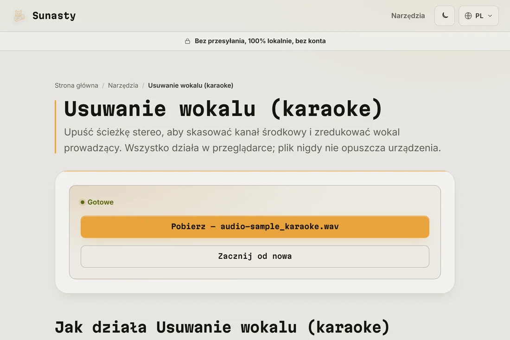This screenshot has width=510, height=340.
Task: Toggle dark mode with moon icon
Action: click(x=445, y=16)
